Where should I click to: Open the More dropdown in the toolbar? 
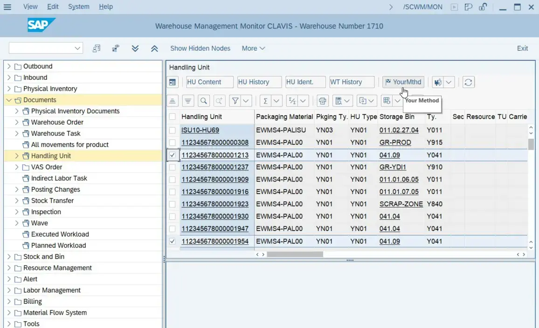tap(253, 49)
